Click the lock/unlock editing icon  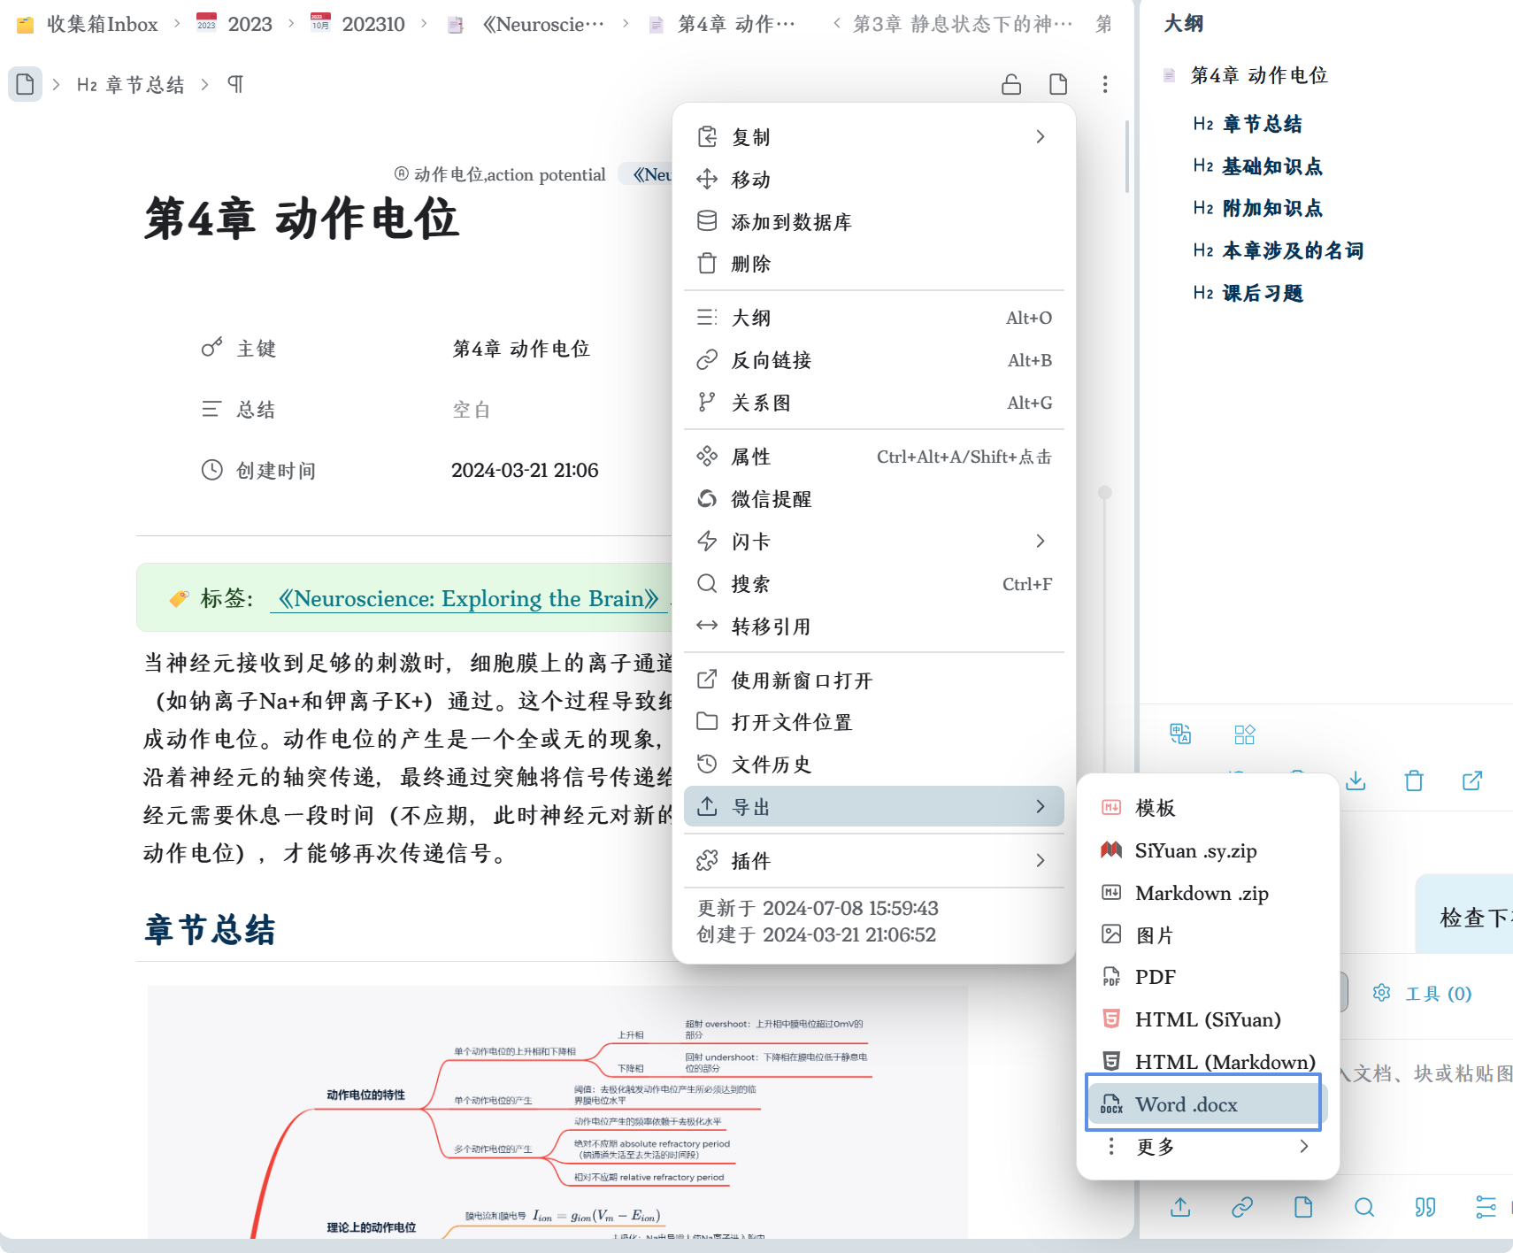1011,84
